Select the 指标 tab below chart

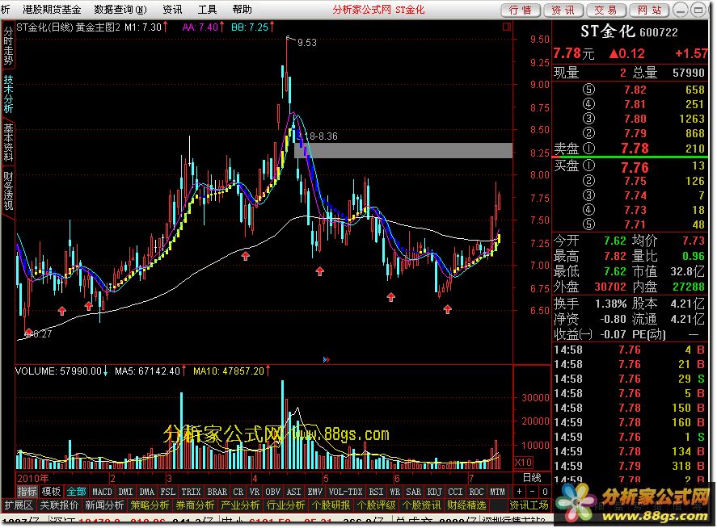(27, 492)
